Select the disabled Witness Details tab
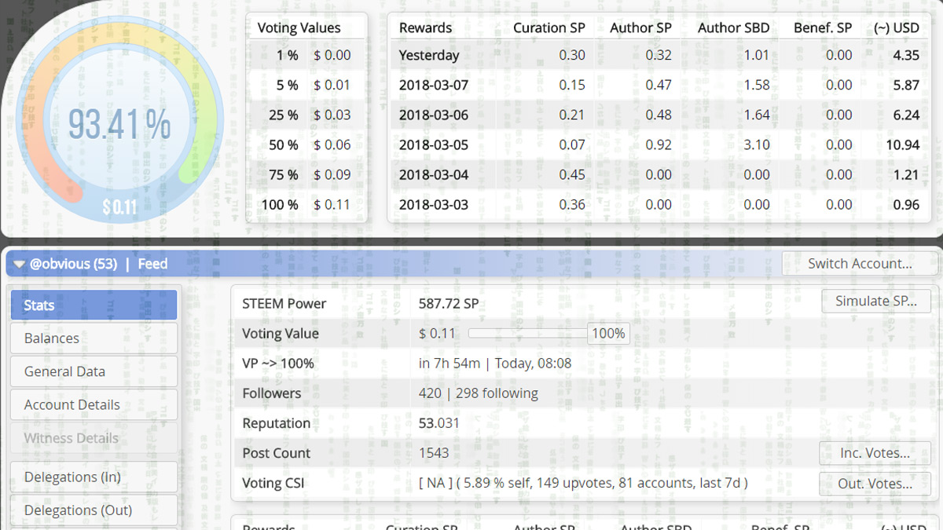 coord(94,438)
